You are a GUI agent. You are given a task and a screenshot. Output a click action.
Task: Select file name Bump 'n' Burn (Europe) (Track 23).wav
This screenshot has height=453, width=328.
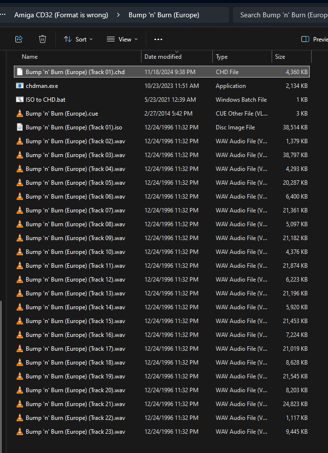[76, 432]
